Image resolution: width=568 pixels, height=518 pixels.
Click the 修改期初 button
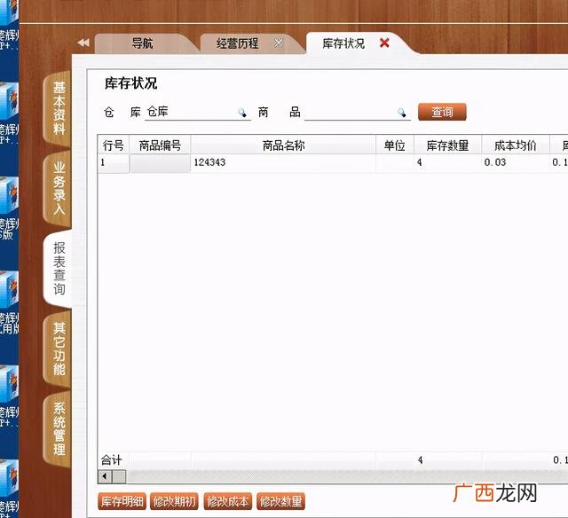[x=174, y=501]
